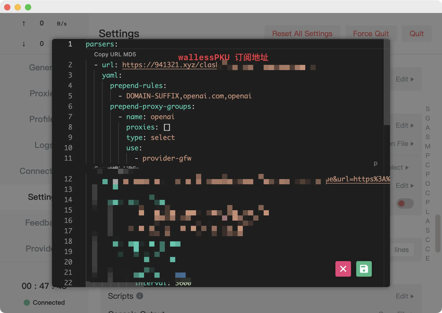Image resolution: width=442 pixels, height=313 pixels.
Task: Click the red cancel X button in editor
Action: (x=343, y=269)
